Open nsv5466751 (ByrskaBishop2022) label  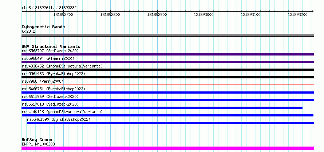(x=54, y=89)
